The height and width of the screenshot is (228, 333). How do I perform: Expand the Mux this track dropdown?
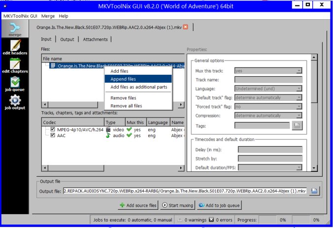click(268, 71)
